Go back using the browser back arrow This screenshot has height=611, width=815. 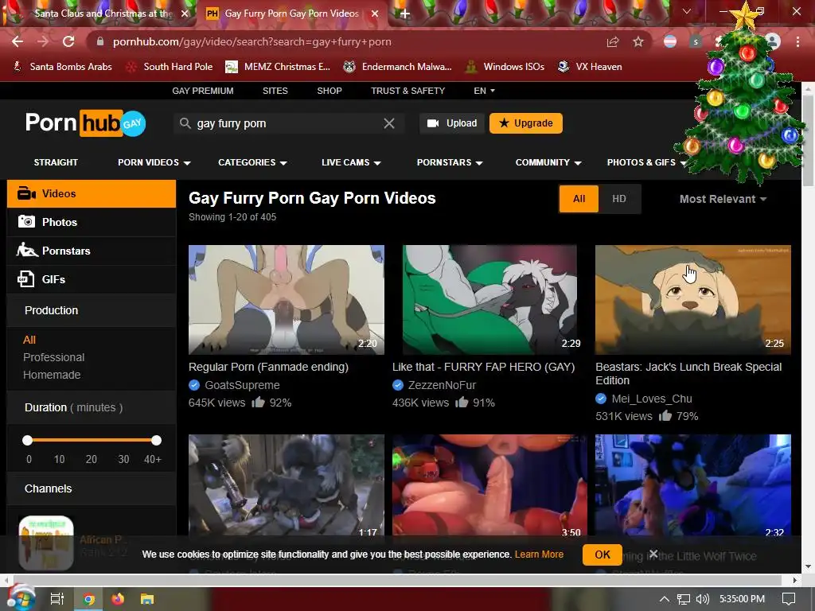point(18,41)
